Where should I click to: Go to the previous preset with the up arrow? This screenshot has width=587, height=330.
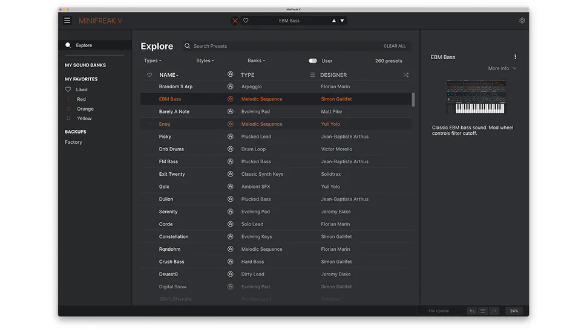[334, 21]
